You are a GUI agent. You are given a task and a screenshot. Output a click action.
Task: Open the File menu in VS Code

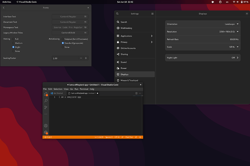click(45, 89)
